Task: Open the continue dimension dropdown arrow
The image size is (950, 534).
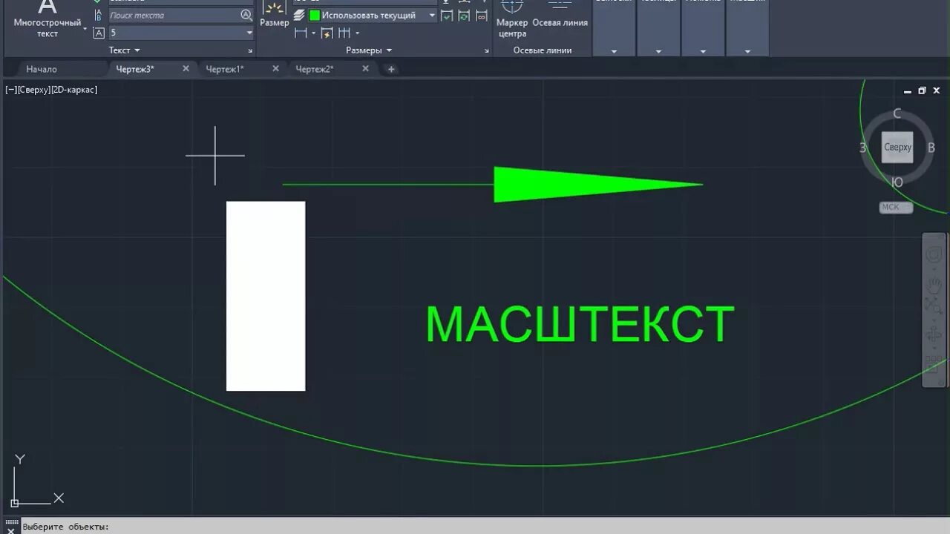Action: 357,33
